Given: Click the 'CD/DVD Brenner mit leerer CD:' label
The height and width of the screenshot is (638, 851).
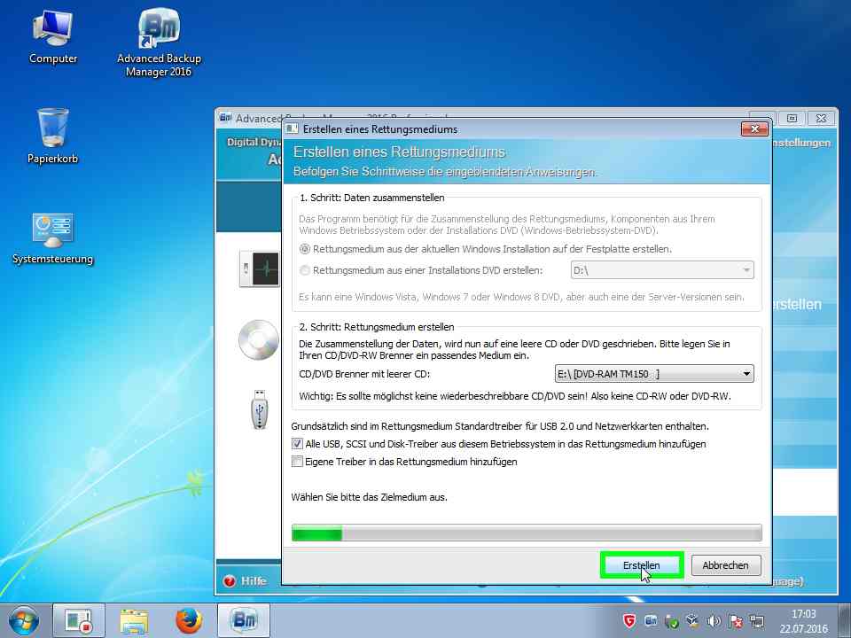Looking at the screenshot, I should coord(364,374).
